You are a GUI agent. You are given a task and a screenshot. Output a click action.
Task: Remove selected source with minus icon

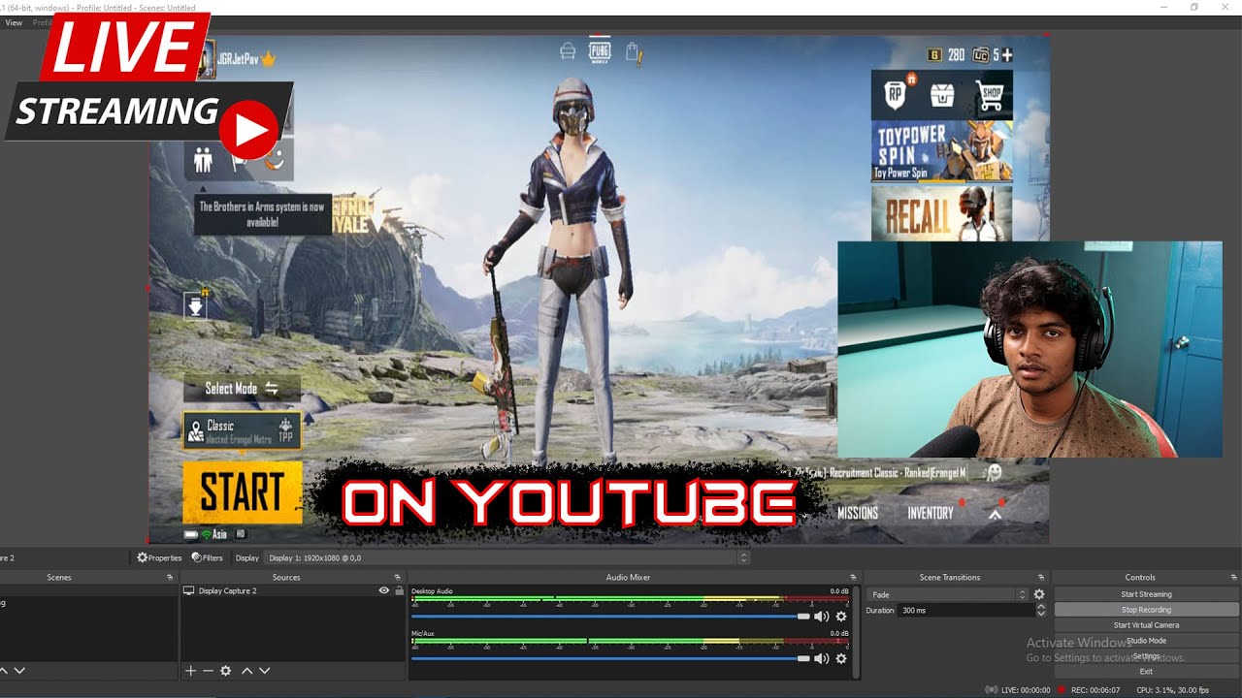tap(208, 670)
